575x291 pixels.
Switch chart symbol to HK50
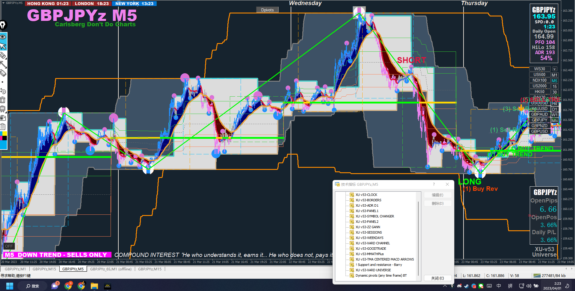click(x=540, y=92)
